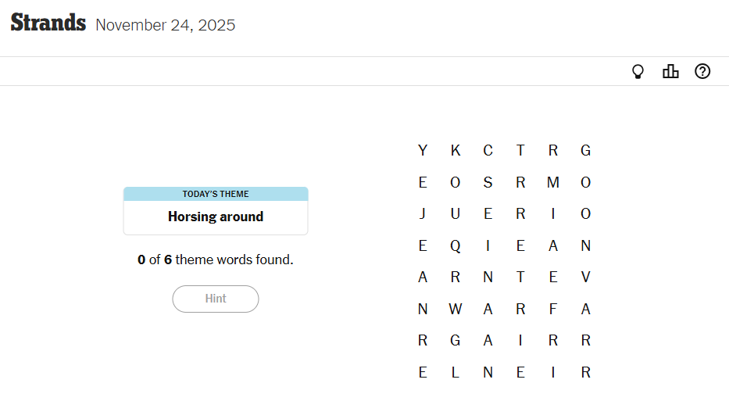Select the letter Q tile
Viewport: 729px width, 401px height.
tap(456, 246)
